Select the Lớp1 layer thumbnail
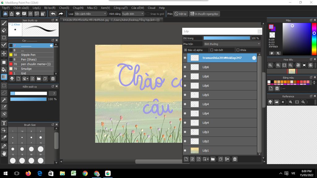The image size is (317, 178). pyautogui.click(x=195, y=150)
